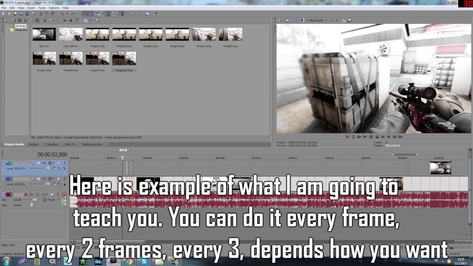Toggle Solo on video track 1
Viewport: 473px width, 266px height.
pos(64,163)
